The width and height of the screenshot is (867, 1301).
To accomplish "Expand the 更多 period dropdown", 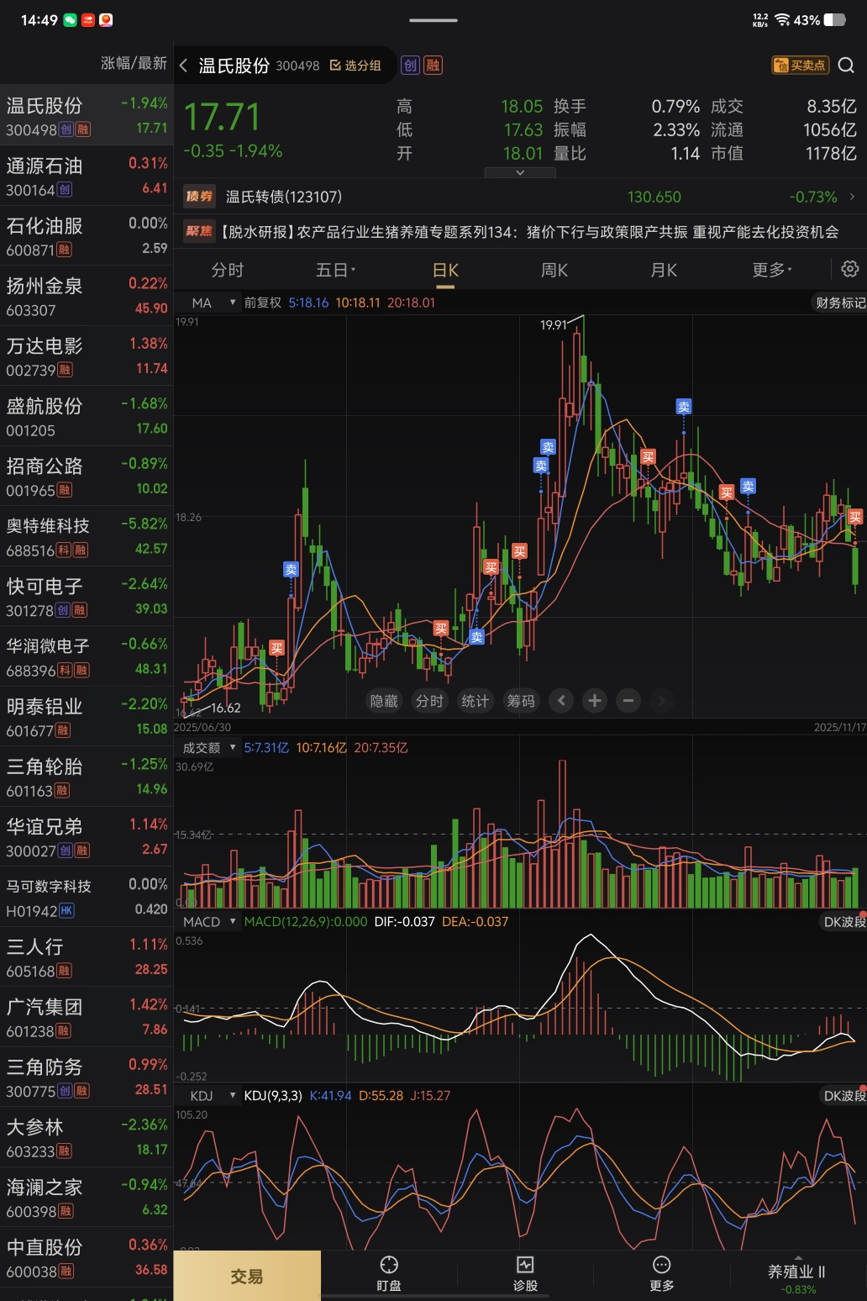I will pos(772,270).
